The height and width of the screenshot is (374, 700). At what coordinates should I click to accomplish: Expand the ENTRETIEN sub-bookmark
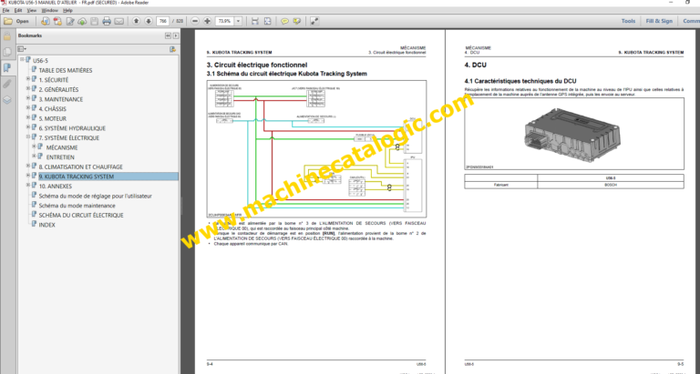(x=35, y=156)
